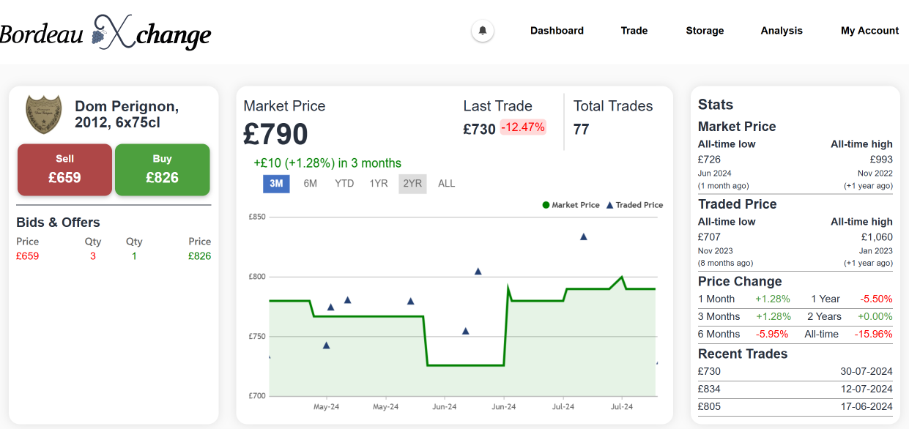Click the traded price triangle just above £800
The width and height of the screenshot is (909, 429).
(478, 271)
